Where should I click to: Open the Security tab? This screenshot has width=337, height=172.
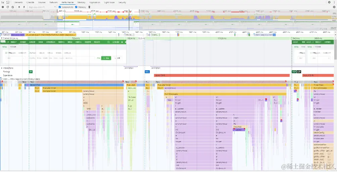[122, 2]
